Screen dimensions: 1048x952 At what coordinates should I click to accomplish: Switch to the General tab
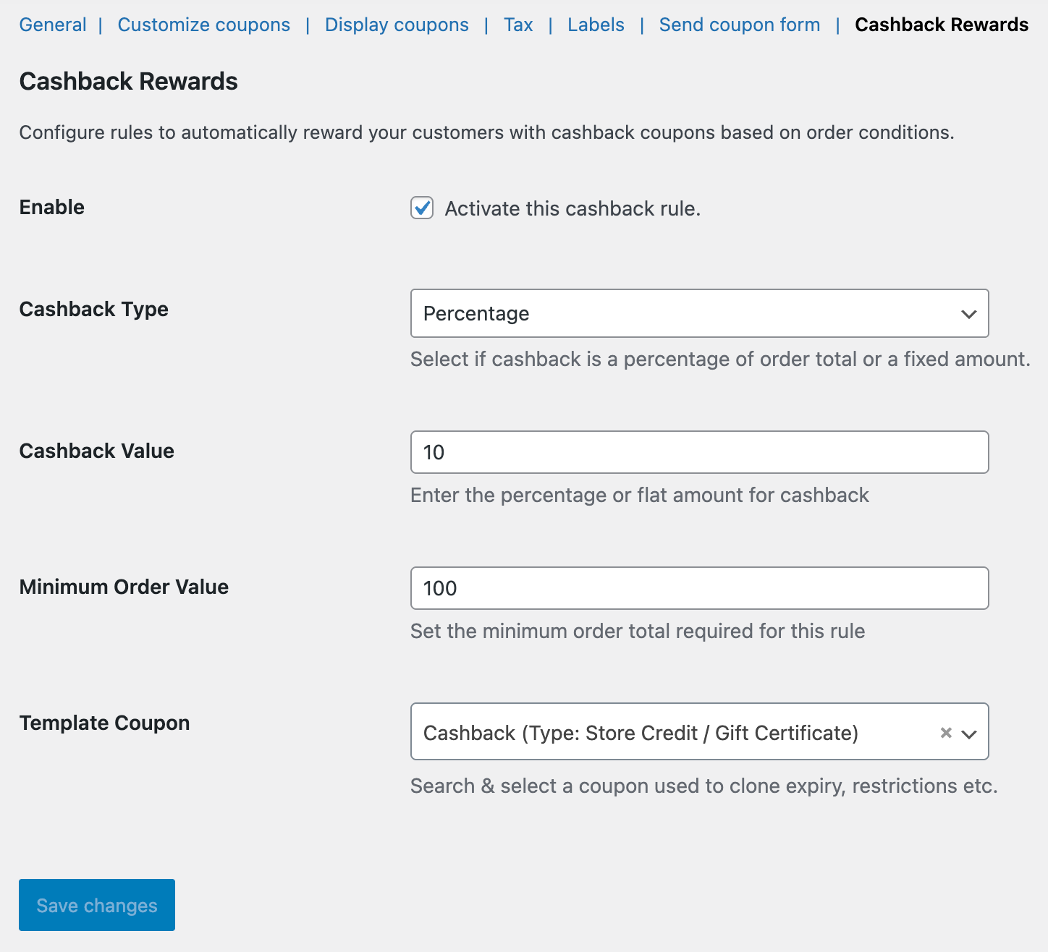(x=53, y=25)
